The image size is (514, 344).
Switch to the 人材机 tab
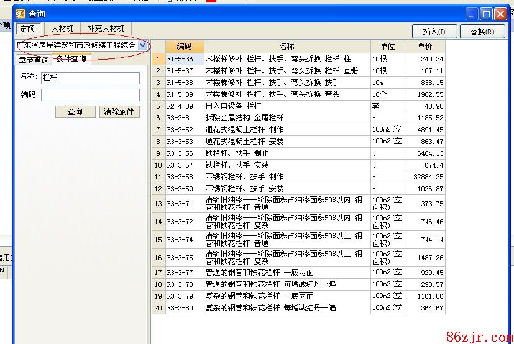62,29
